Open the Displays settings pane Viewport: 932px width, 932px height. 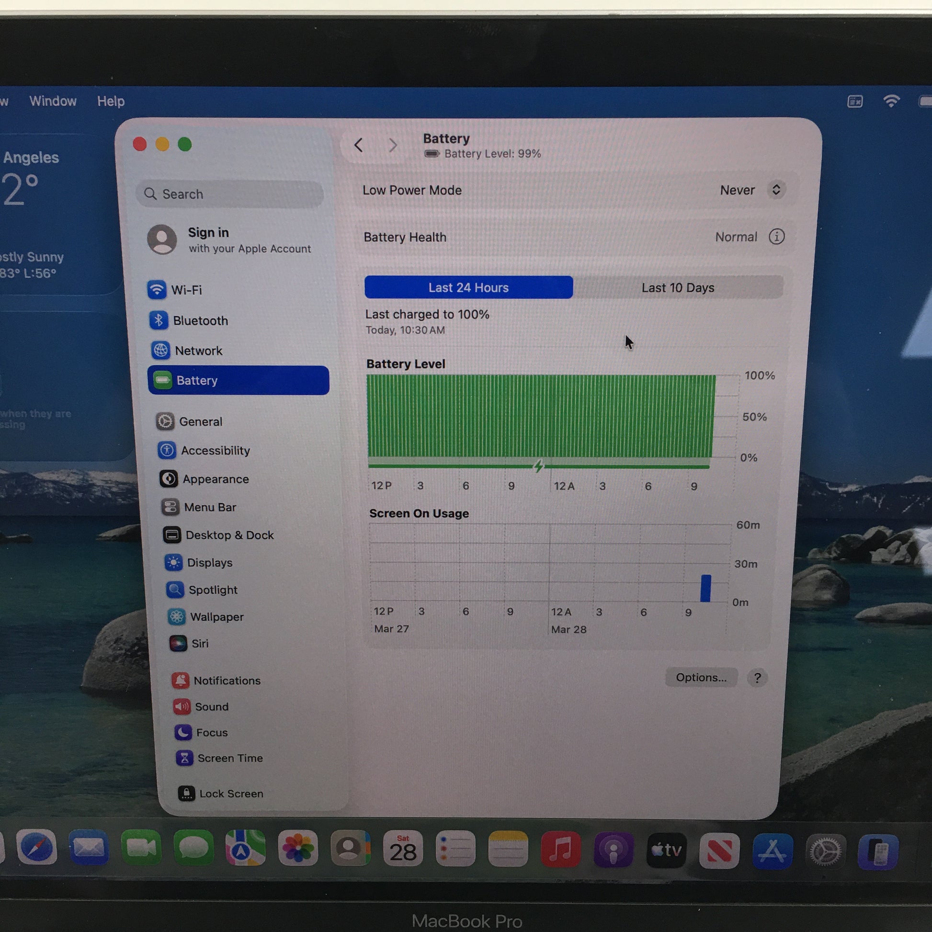[x=209, y=562]
